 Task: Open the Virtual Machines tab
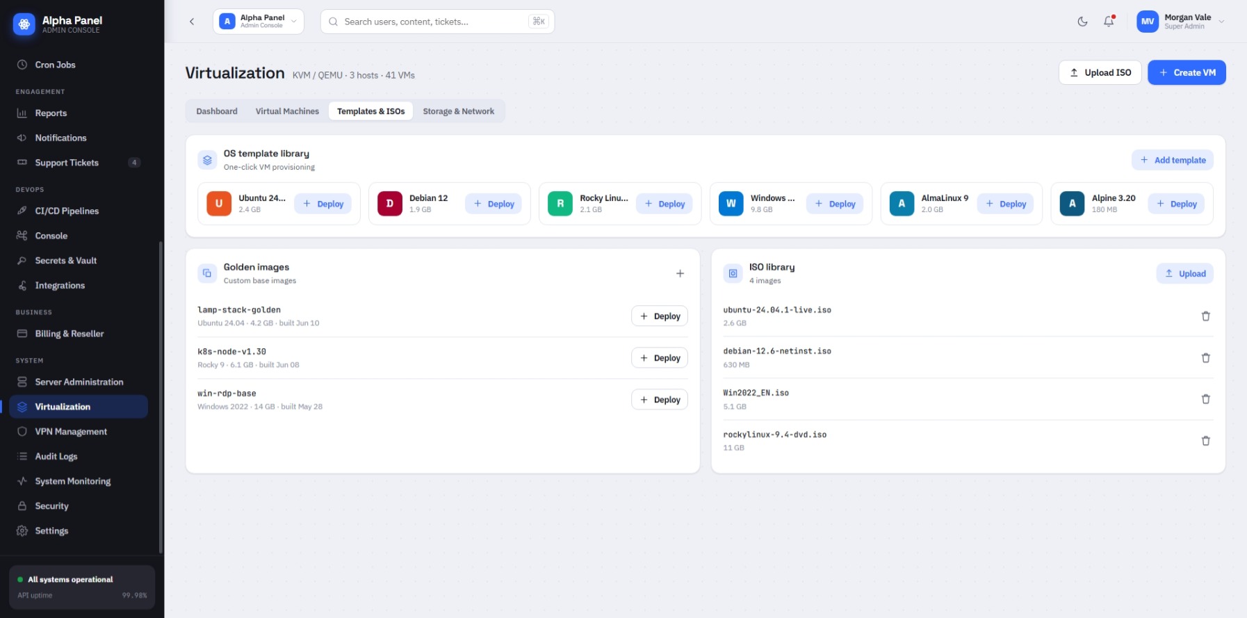tap(287, 111)
